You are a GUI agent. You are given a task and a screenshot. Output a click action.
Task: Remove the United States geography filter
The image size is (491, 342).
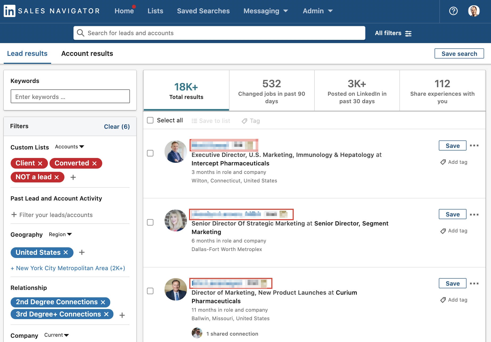click(66, 252)
